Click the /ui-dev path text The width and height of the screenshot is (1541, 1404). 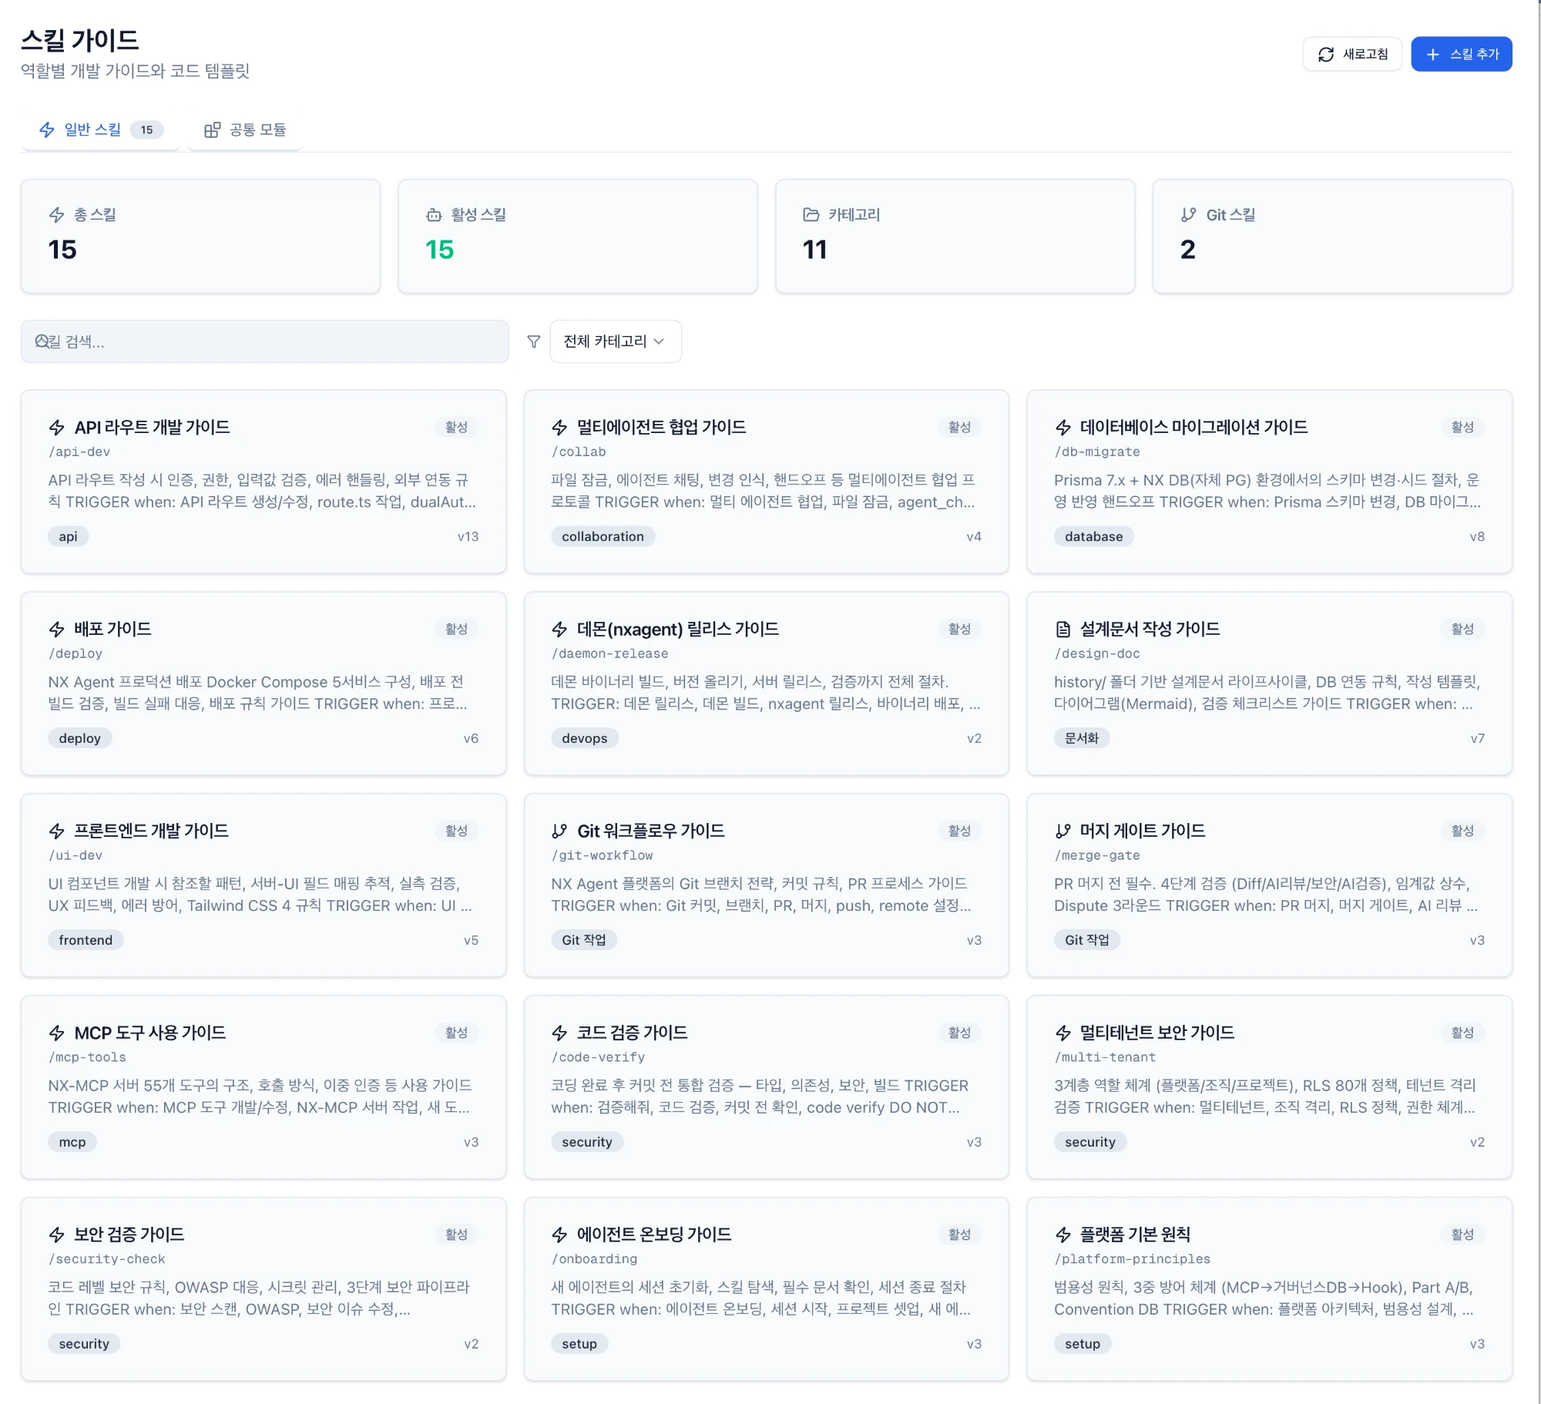coord(76,855)
